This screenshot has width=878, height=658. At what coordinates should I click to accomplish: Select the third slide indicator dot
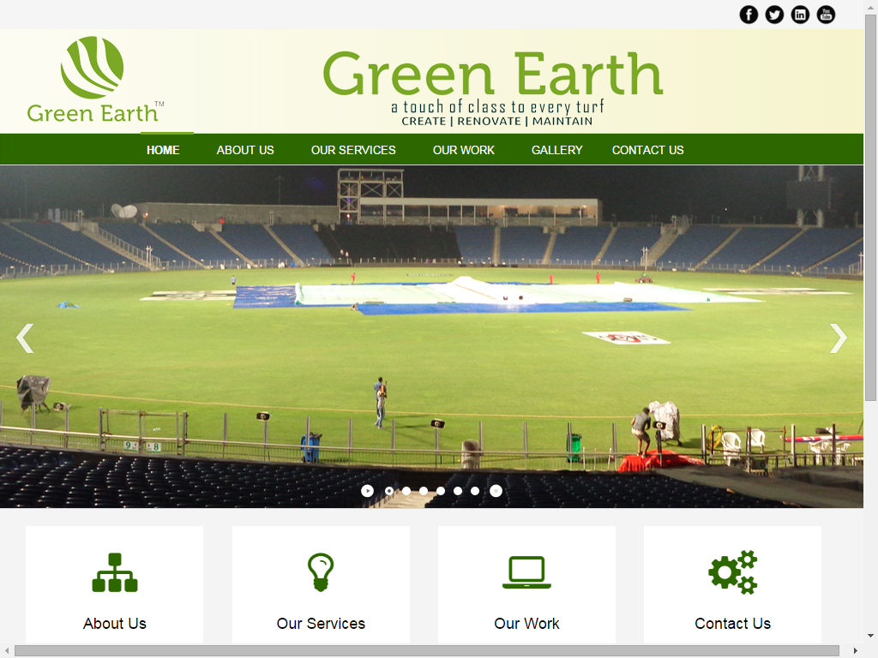(424, 491)
